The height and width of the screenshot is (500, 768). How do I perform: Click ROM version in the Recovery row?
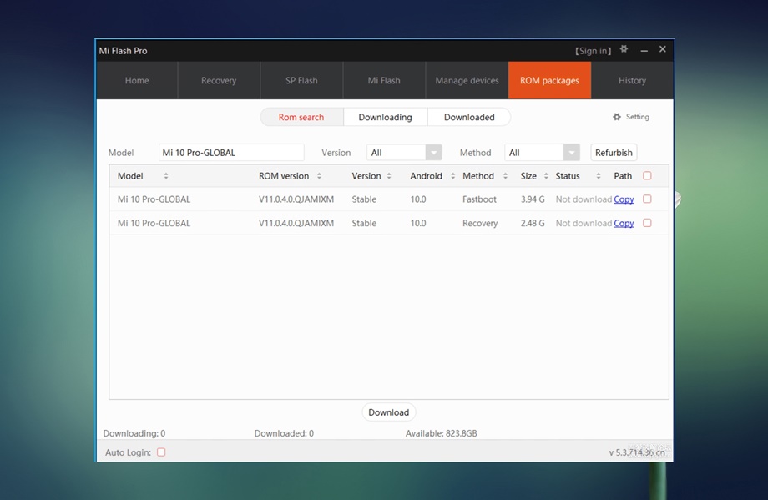pos(296,224)
